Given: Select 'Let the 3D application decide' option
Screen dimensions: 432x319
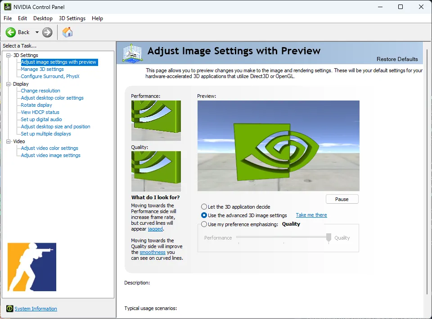Looking at the screenshot, I should [x=204, y=207].
